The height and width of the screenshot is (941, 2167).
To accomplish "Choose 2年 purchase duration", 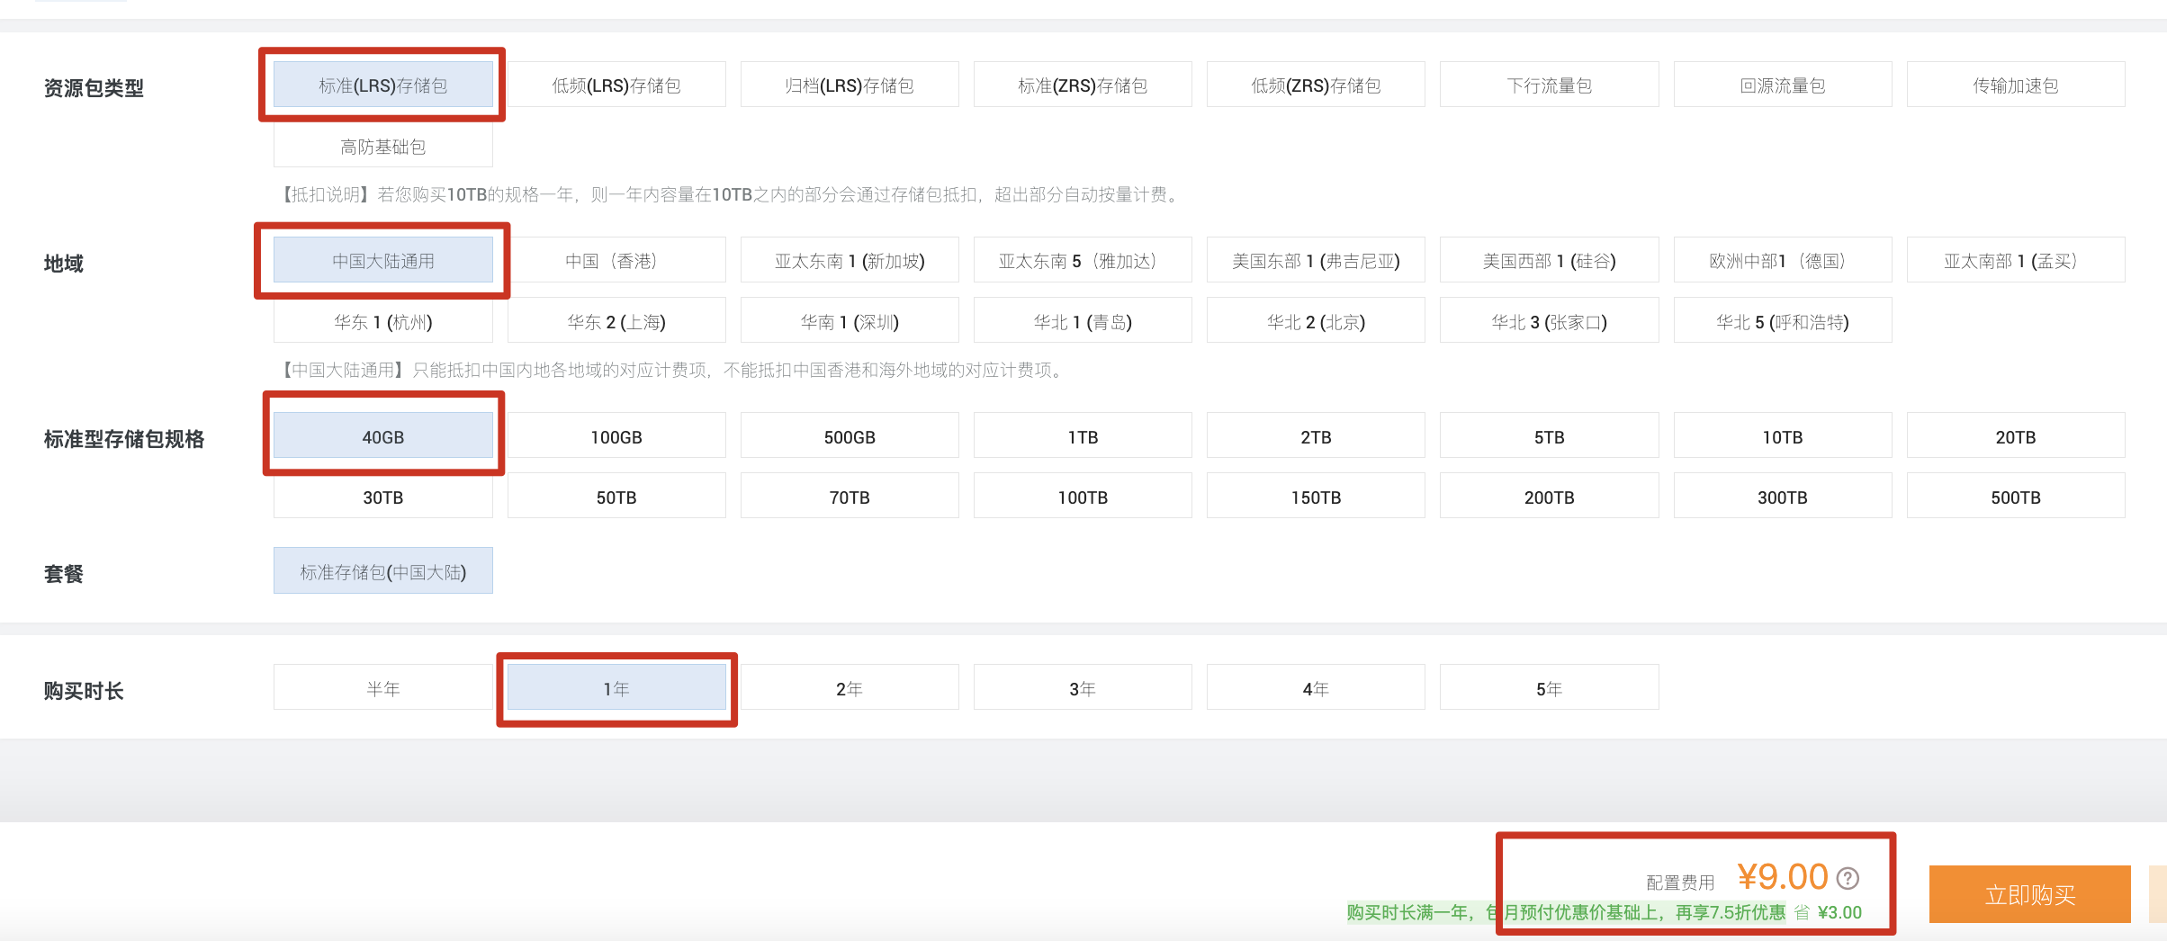I will (850, 689).
